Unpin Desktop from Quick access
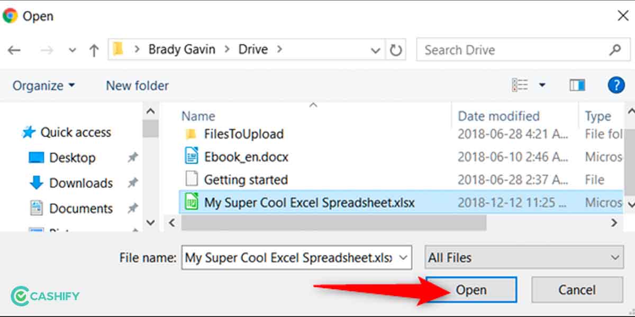635x317 pixels. pos(133,157)
